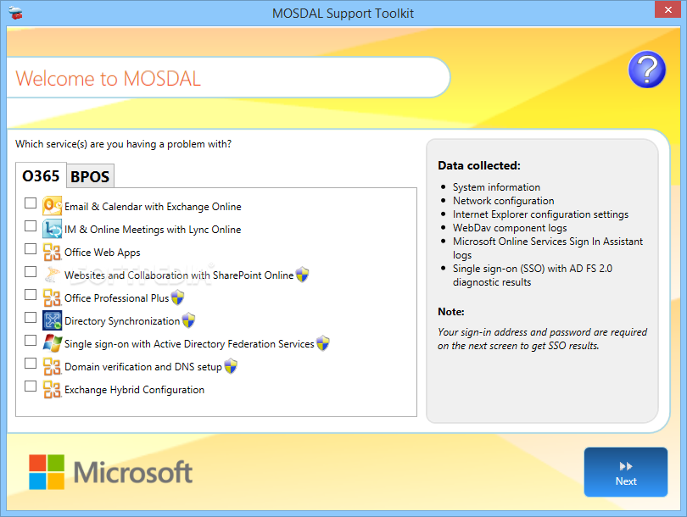Image resolution: width=687 pixels, height=517 pixels.
Task: Click the Next button
Action: click(x=626, y=472)
